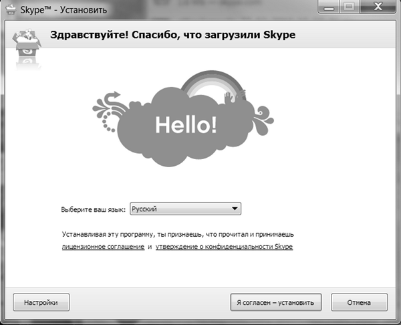Open the лицензионное соглашение link

(103, 247)
